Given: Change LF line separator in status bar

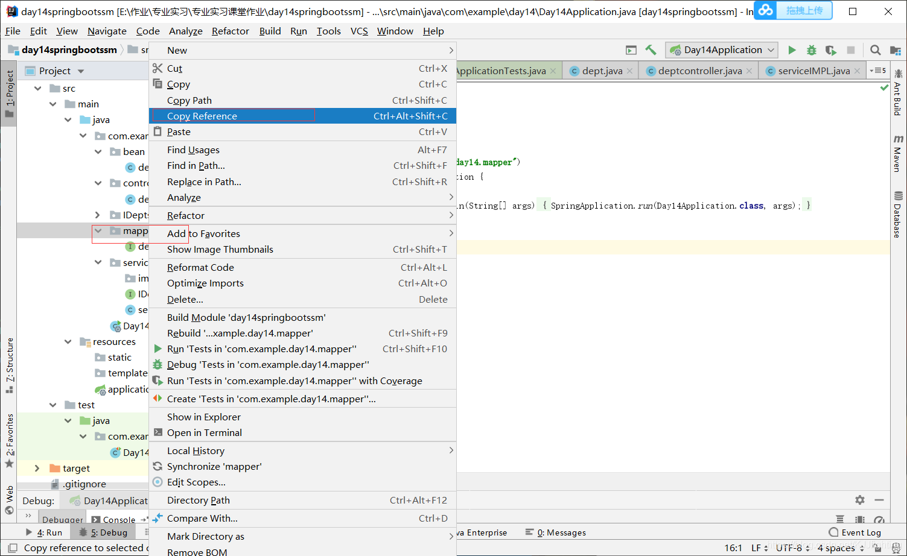Looking at the screenshot, I should click(x=759, y=548).
